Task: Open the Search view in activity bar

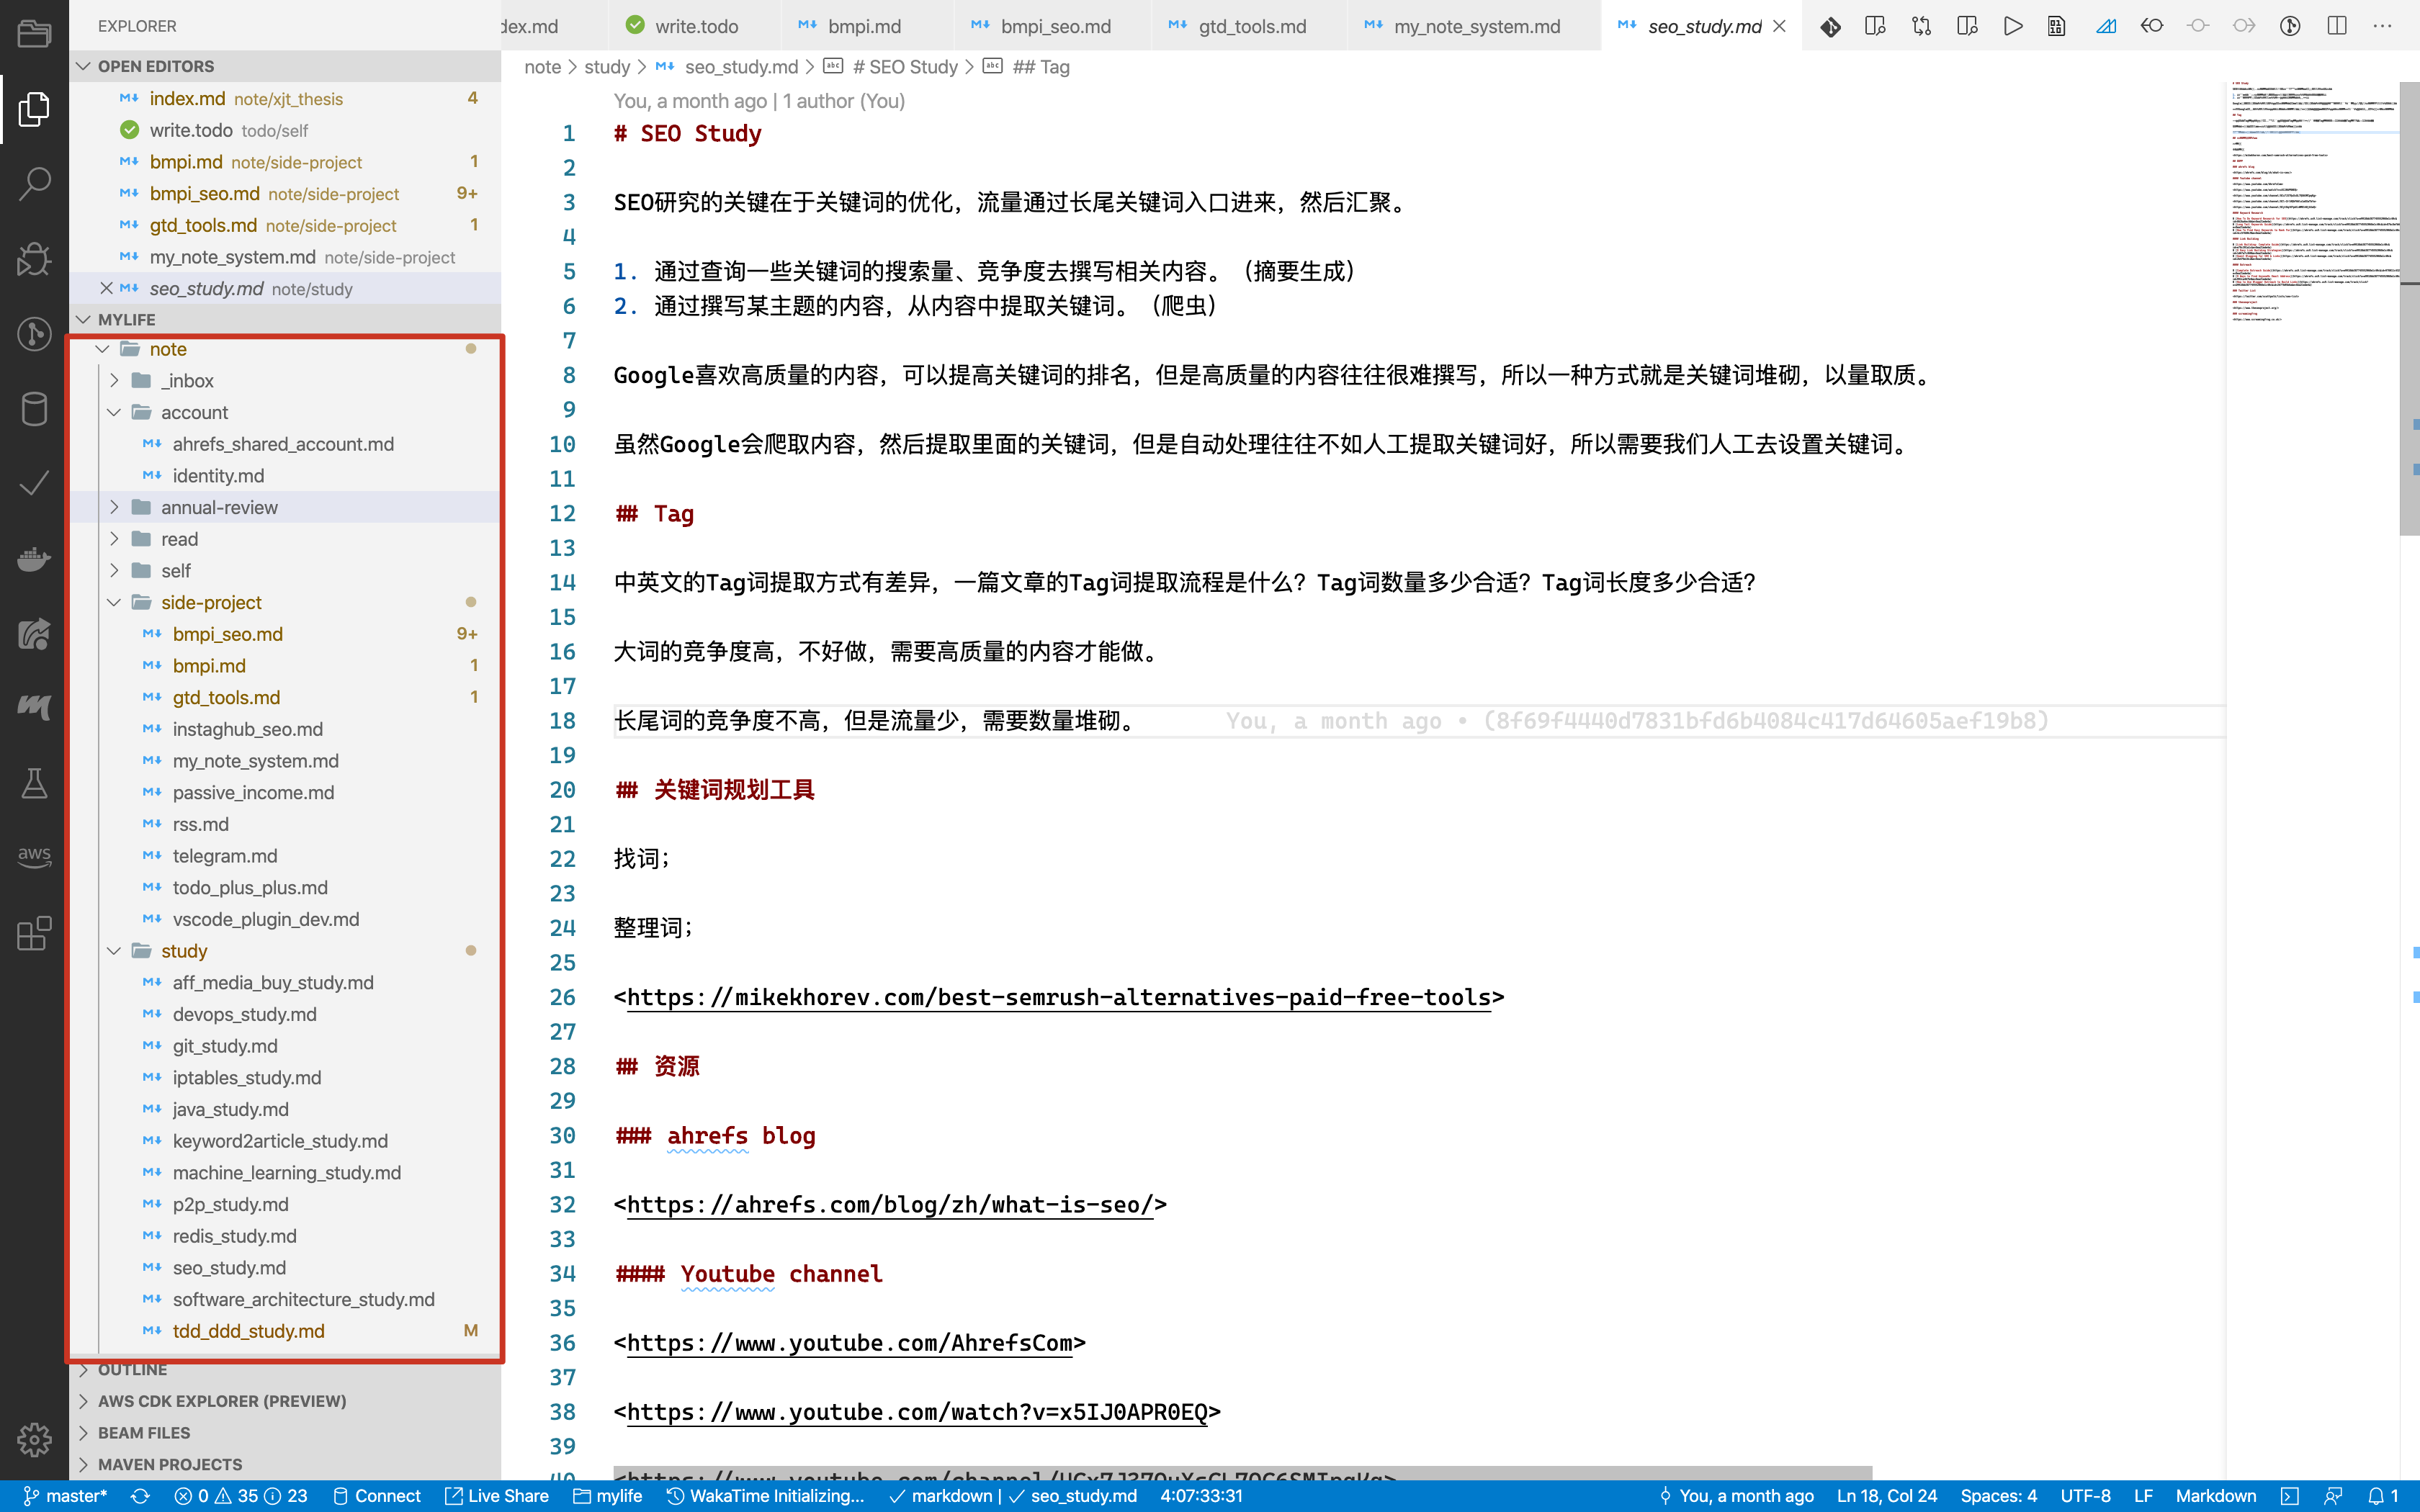Action: [34, 183]
